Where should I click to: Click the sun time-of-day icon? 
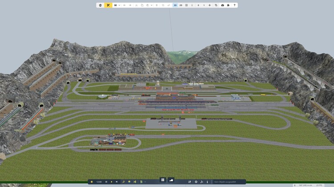coord(92,182)
